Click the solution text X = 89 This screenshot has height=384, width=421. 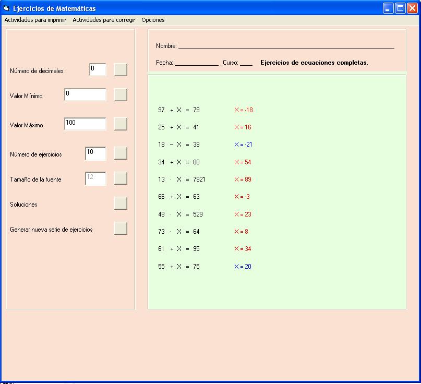[243, 179]
